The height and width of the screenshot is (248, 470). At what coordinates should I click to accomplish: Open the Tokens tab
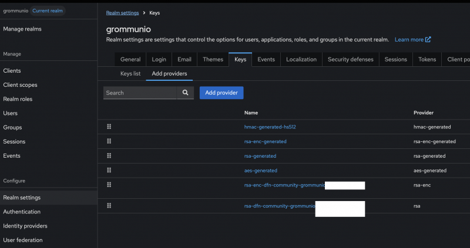[x=427, y=59]
